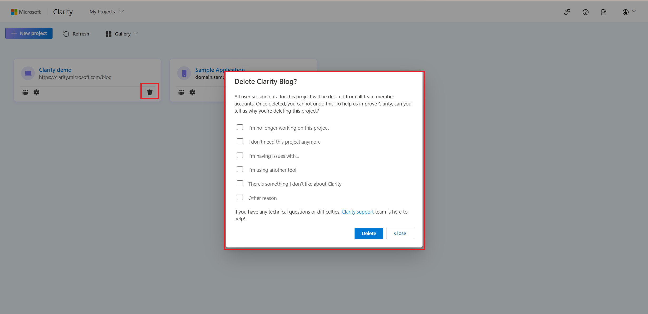Enable 'I don't need this project anymore' checkbox
648x314 pixels.
point(240,141)
